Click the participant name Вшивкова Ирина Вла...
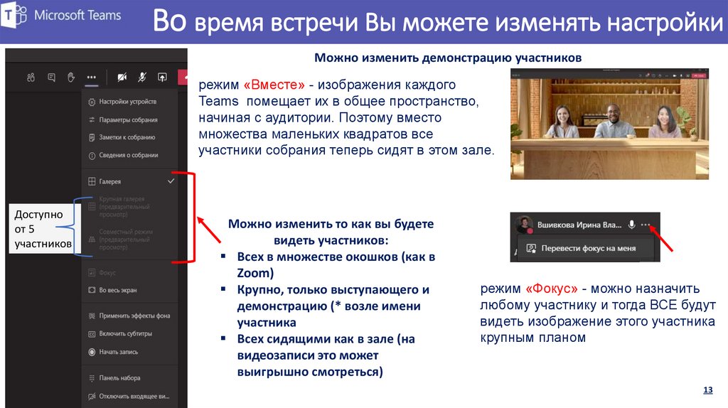The image size is (728, 408). point(579,225)
